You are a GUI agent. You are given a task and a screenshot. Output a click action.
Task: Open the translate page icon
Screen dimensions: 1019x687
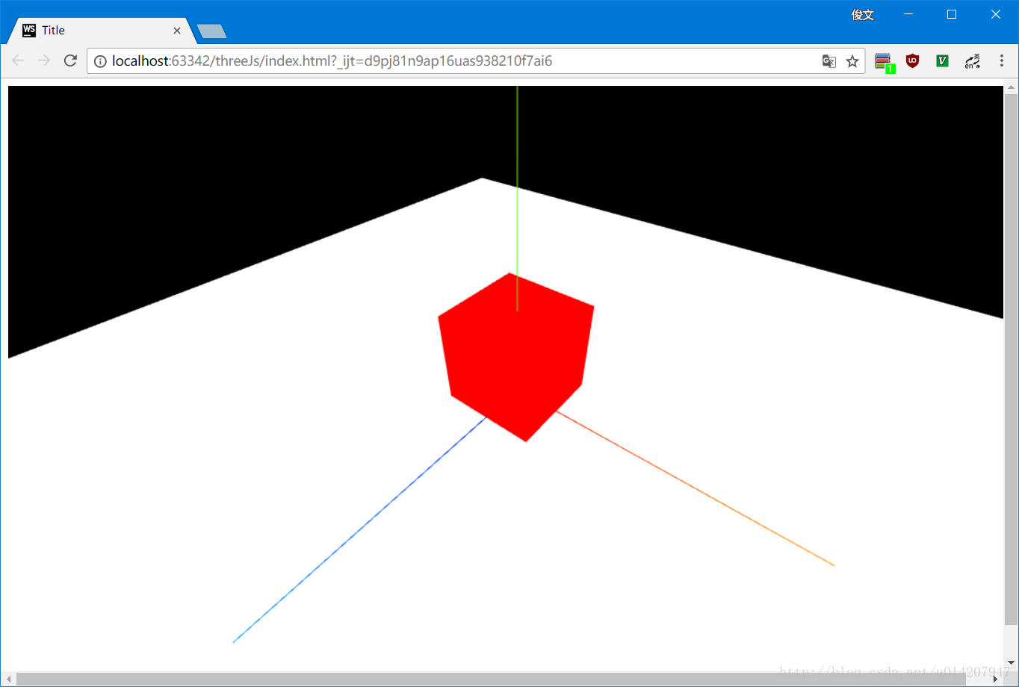coord(828,61)
